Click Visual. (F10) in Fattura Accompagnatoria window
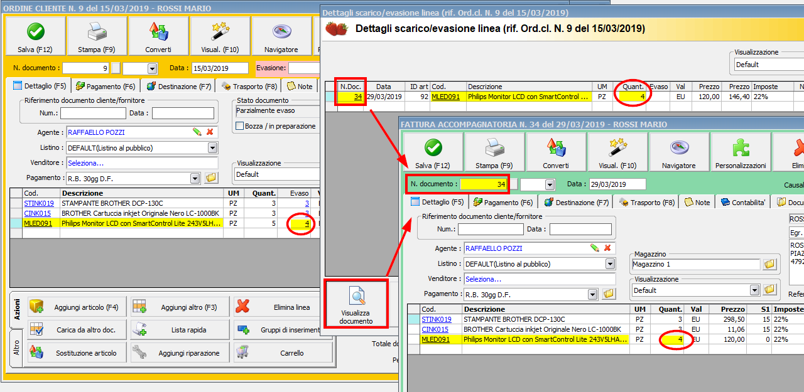Screen dimensions: 804x392 (617, 152)
